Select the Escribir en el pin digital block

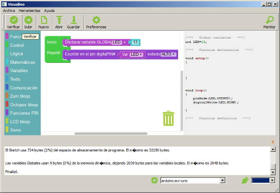[90, 54]
